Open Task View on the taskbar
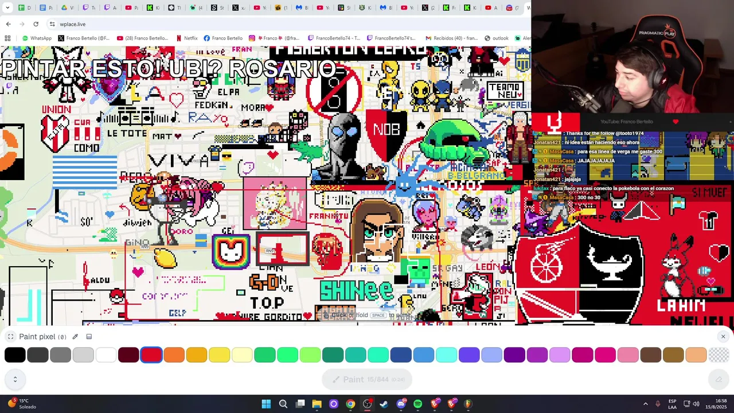This screenshot has width=734, height=413. click(300, 404)
